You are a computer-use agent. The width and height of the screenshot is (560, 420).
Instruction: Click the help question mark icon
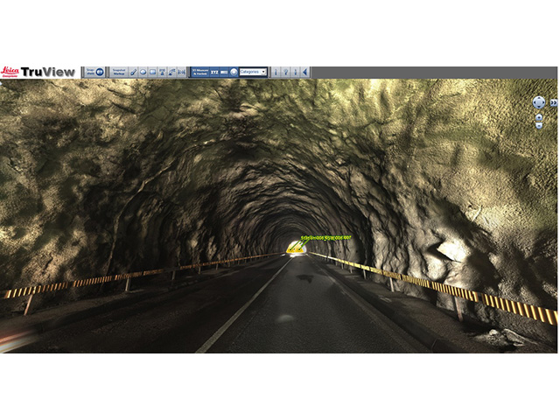(x=285, y=72)
